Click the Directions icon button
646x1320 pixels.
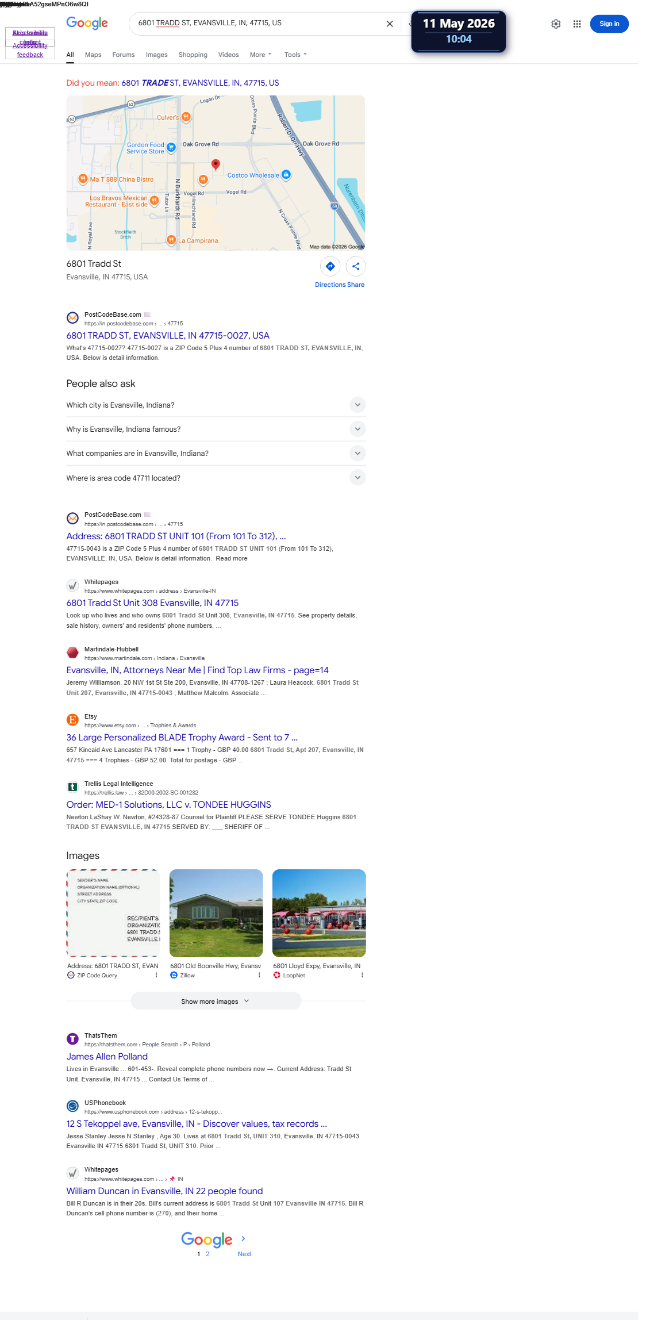point(330,266)
